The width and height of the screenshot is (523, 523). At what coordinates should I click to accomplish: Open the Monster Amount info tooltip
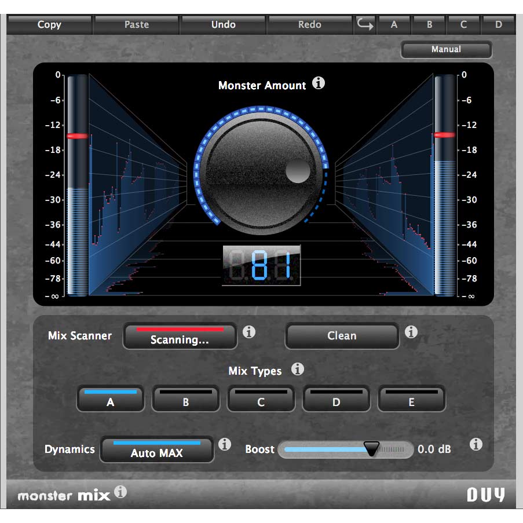[x=318, y=83]
